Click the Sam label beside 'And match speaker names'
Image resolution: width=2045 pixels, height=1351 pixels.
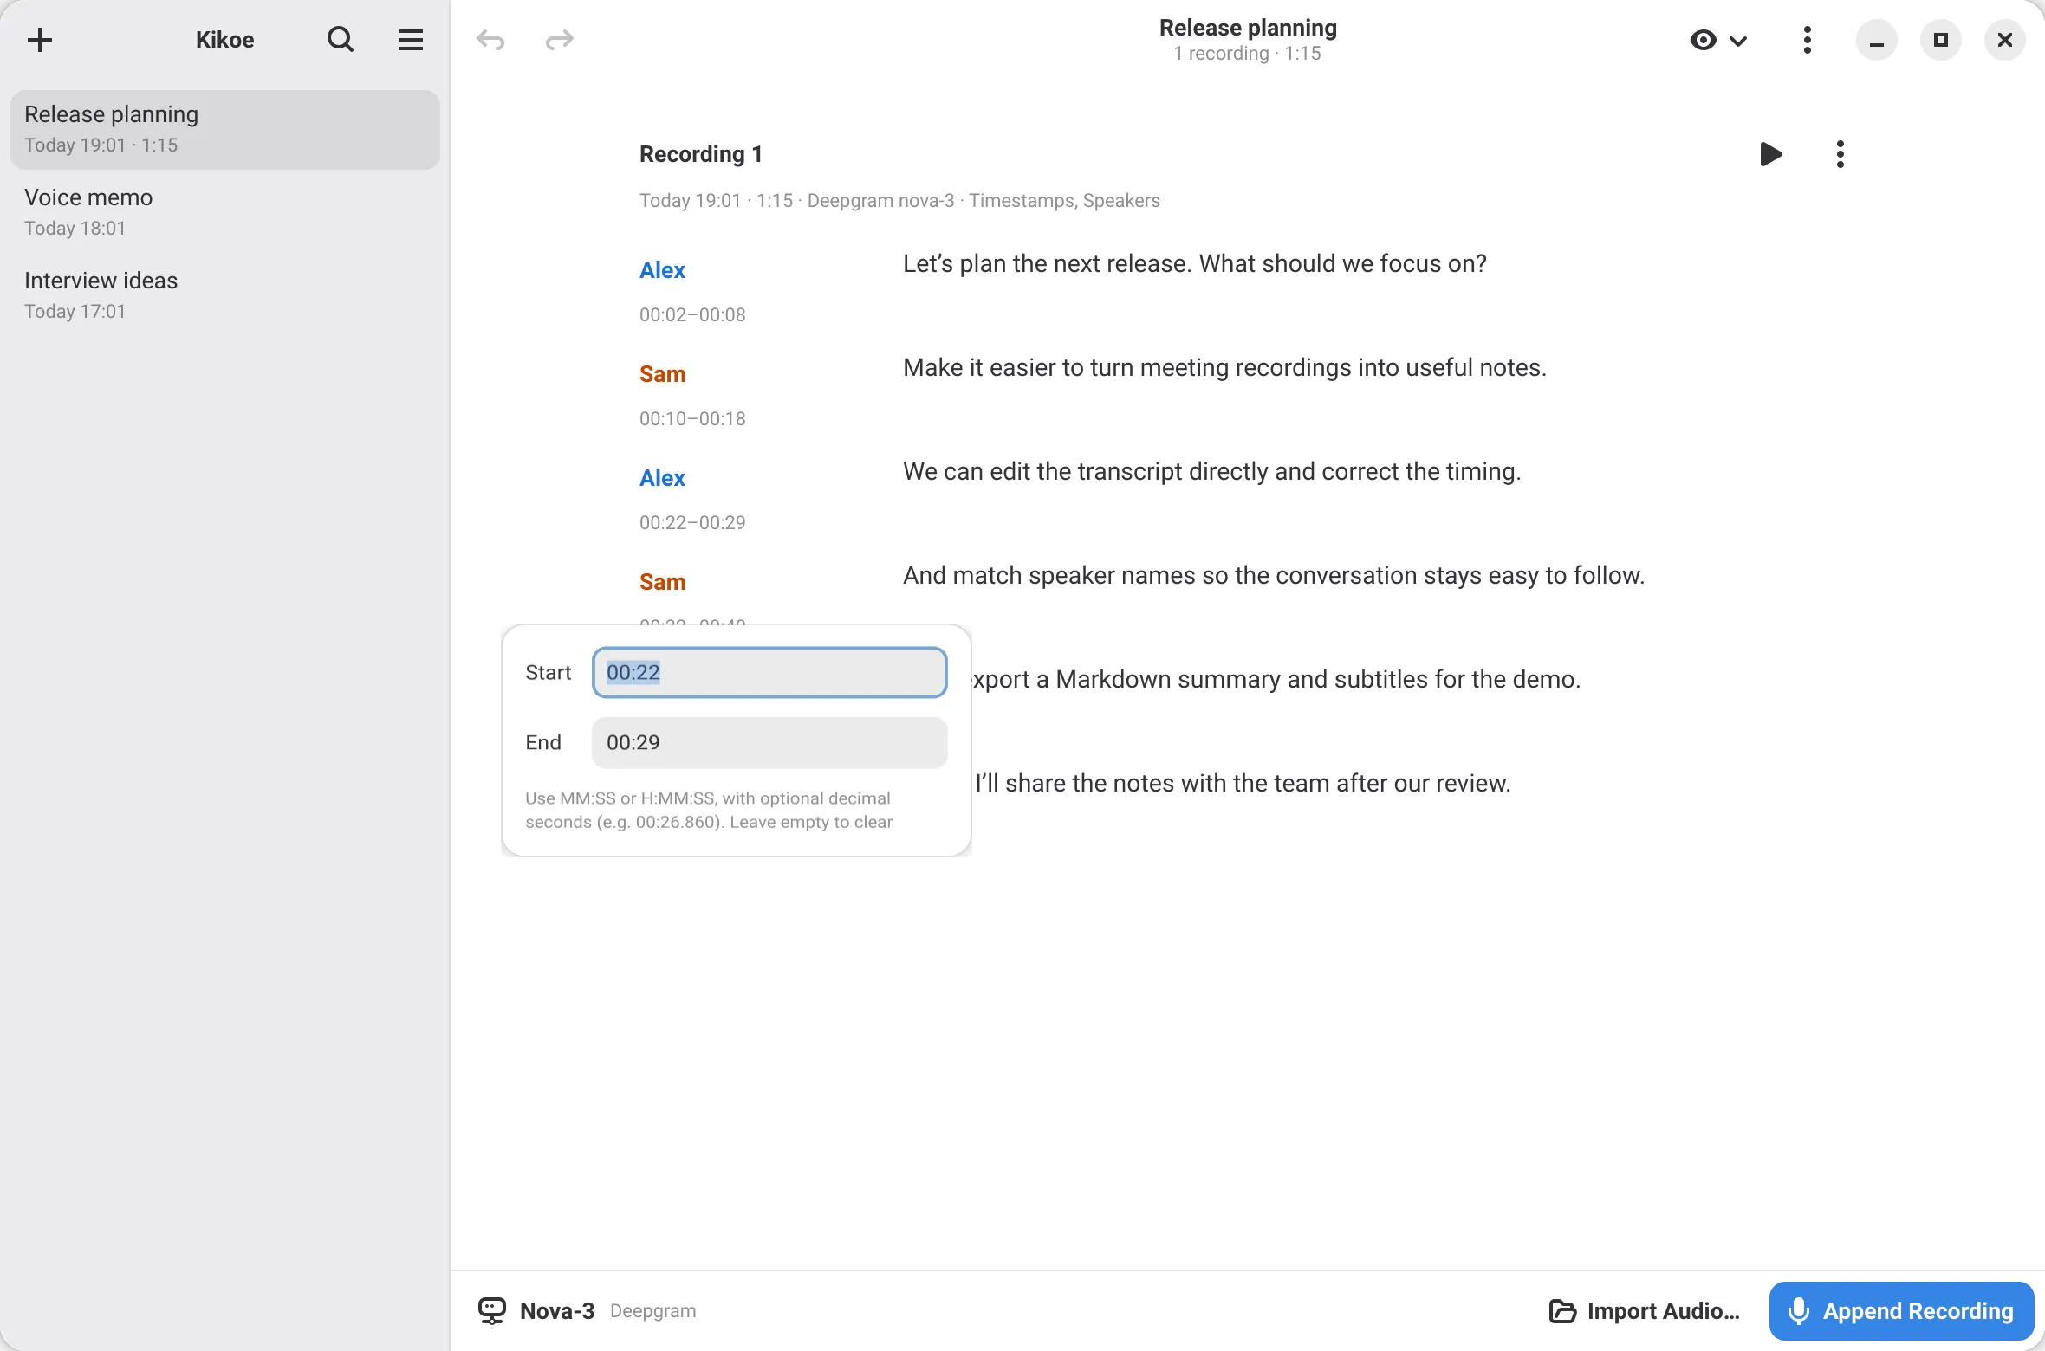[x=662, y=582]
